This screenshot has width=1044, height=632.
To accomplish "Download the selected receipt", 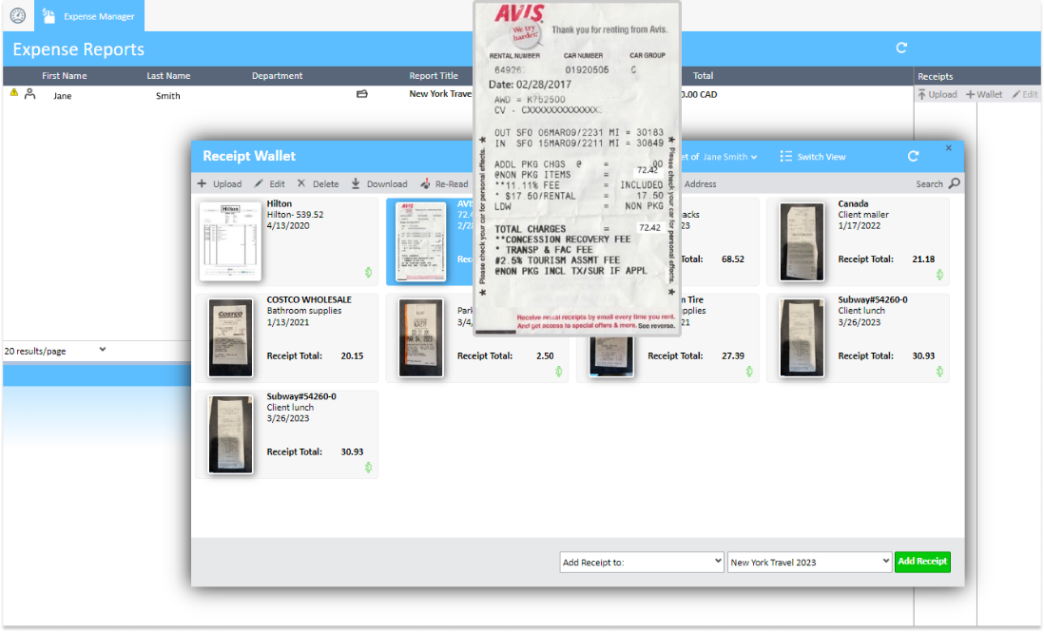I will [x=378, y=183].
